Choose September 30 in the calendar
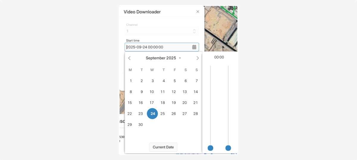The image size is (357, 160). click(x=141, y=125)
